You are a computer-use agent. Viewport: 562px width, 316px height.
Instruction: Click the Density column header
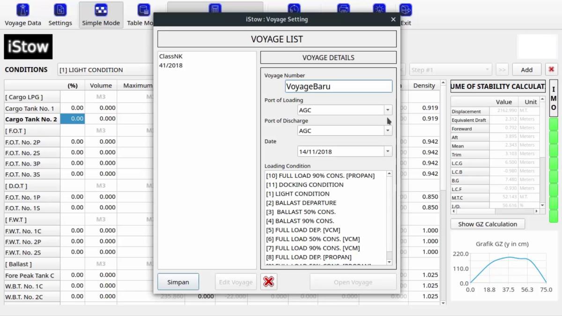click(424, 85)
